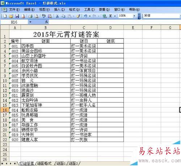Open the 数据 (Data) menu
This screenshot has height=166, width=181.
104,9
